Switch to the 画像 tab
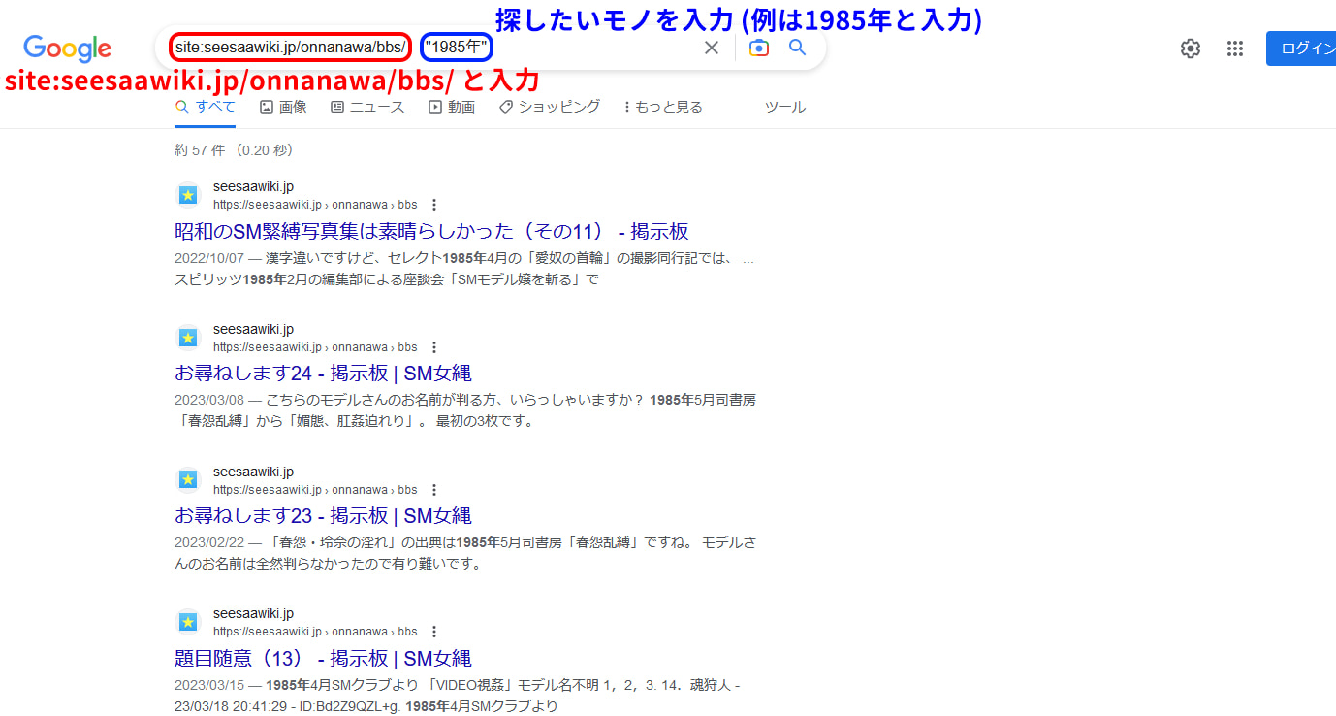Image resolution: width=1336 pixels, height=716 pixels. pyautogui.click(x=284, y=107)
